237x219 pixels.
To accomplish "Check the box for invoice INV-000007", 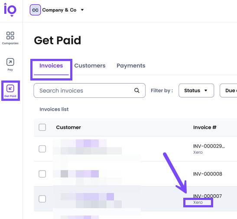I will click(42, 199).
